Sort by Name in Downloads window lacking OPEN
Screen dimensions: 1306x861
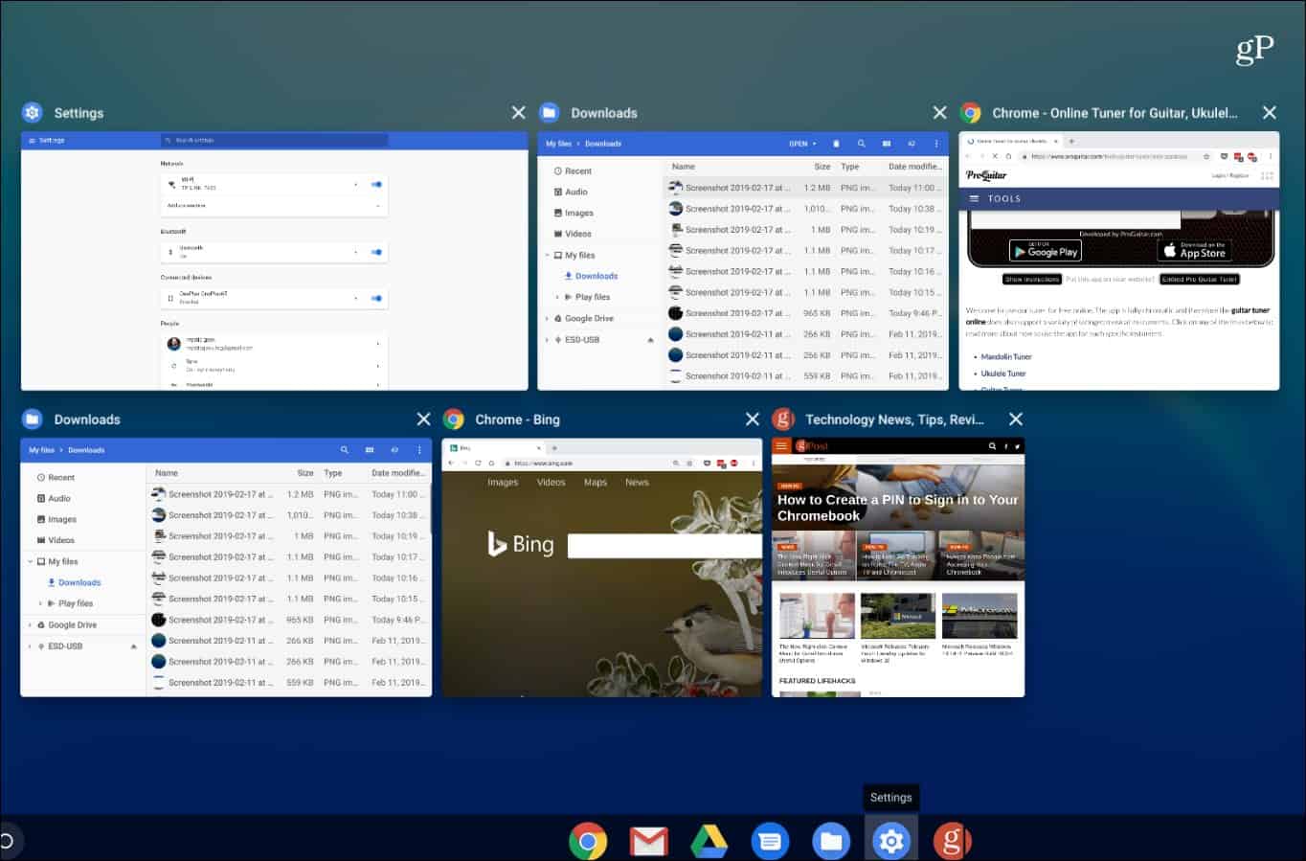tap(167, 473)
